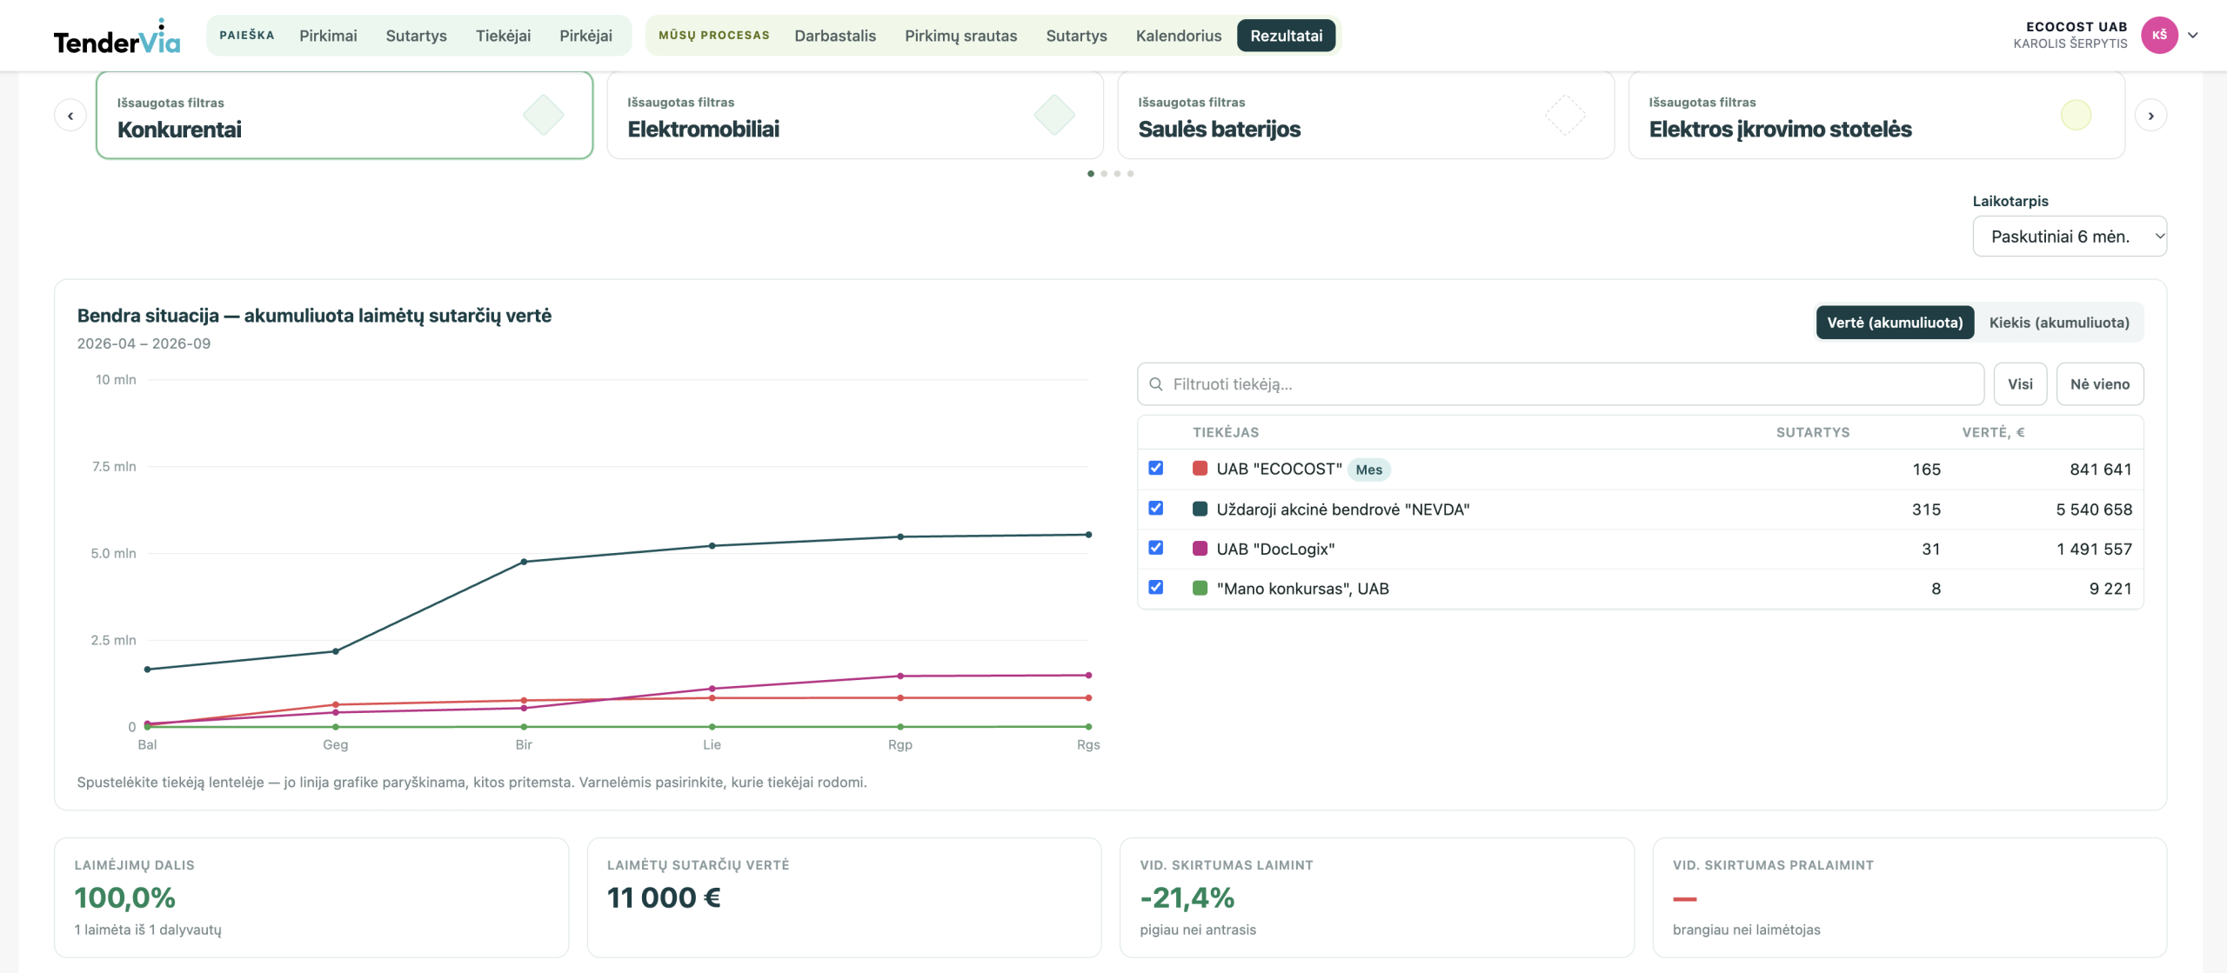Open Pirkimų srautas tab
Screen dimensions: 2227x973
tap(960, 36)
